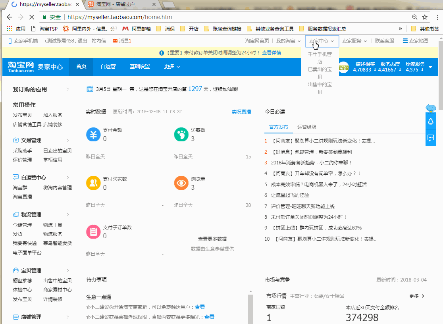
Task: Click the 支付金额 yen icon
Action: tap(93, 134)
